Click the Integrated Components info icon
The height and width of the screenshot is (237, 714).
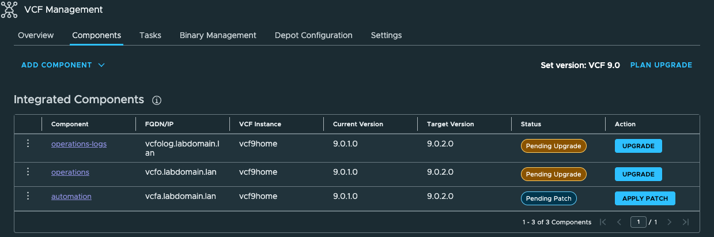point(157,100)
